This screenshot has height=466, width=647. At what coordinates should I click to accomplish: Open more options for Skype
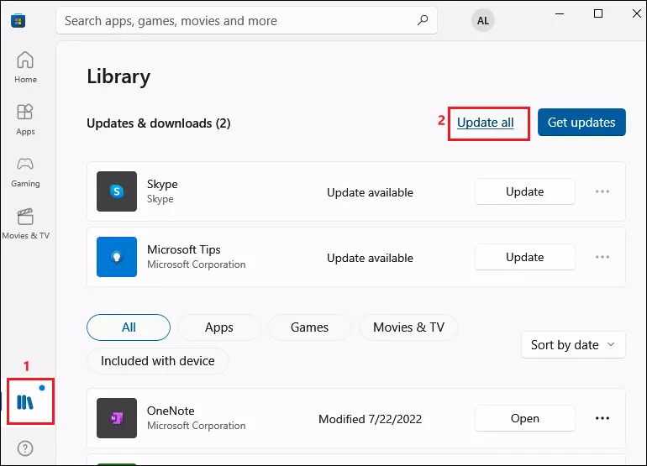[x=602, y=191]
